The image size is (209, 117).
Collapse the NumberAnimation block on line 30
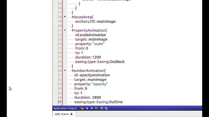[65, 70]
